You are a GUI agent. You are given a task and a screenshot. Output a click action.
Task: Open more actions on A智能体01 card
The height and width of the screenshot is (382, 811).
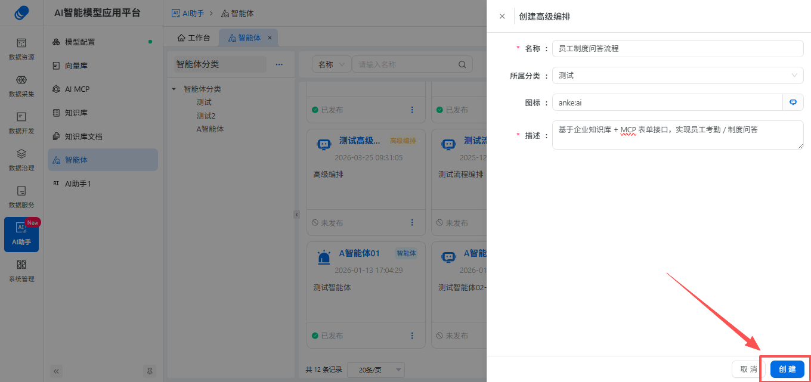click(x=412, y=336)
